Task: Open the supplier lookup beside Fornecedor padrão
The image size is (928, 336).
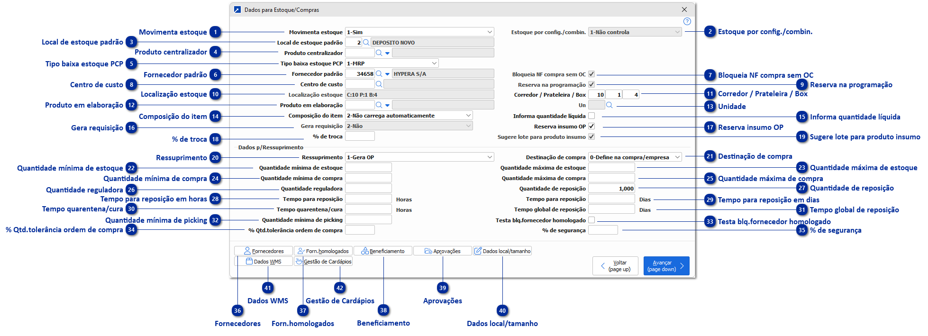Action: click(x=379, y=74)
